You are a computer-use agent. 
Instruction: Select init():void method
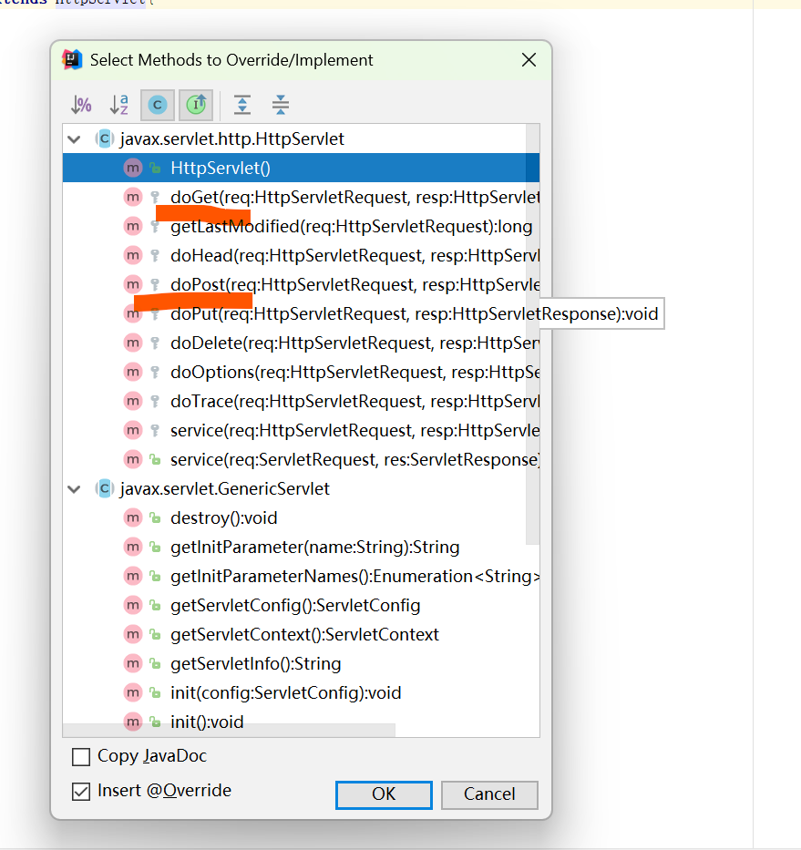[x=301, y=722]
